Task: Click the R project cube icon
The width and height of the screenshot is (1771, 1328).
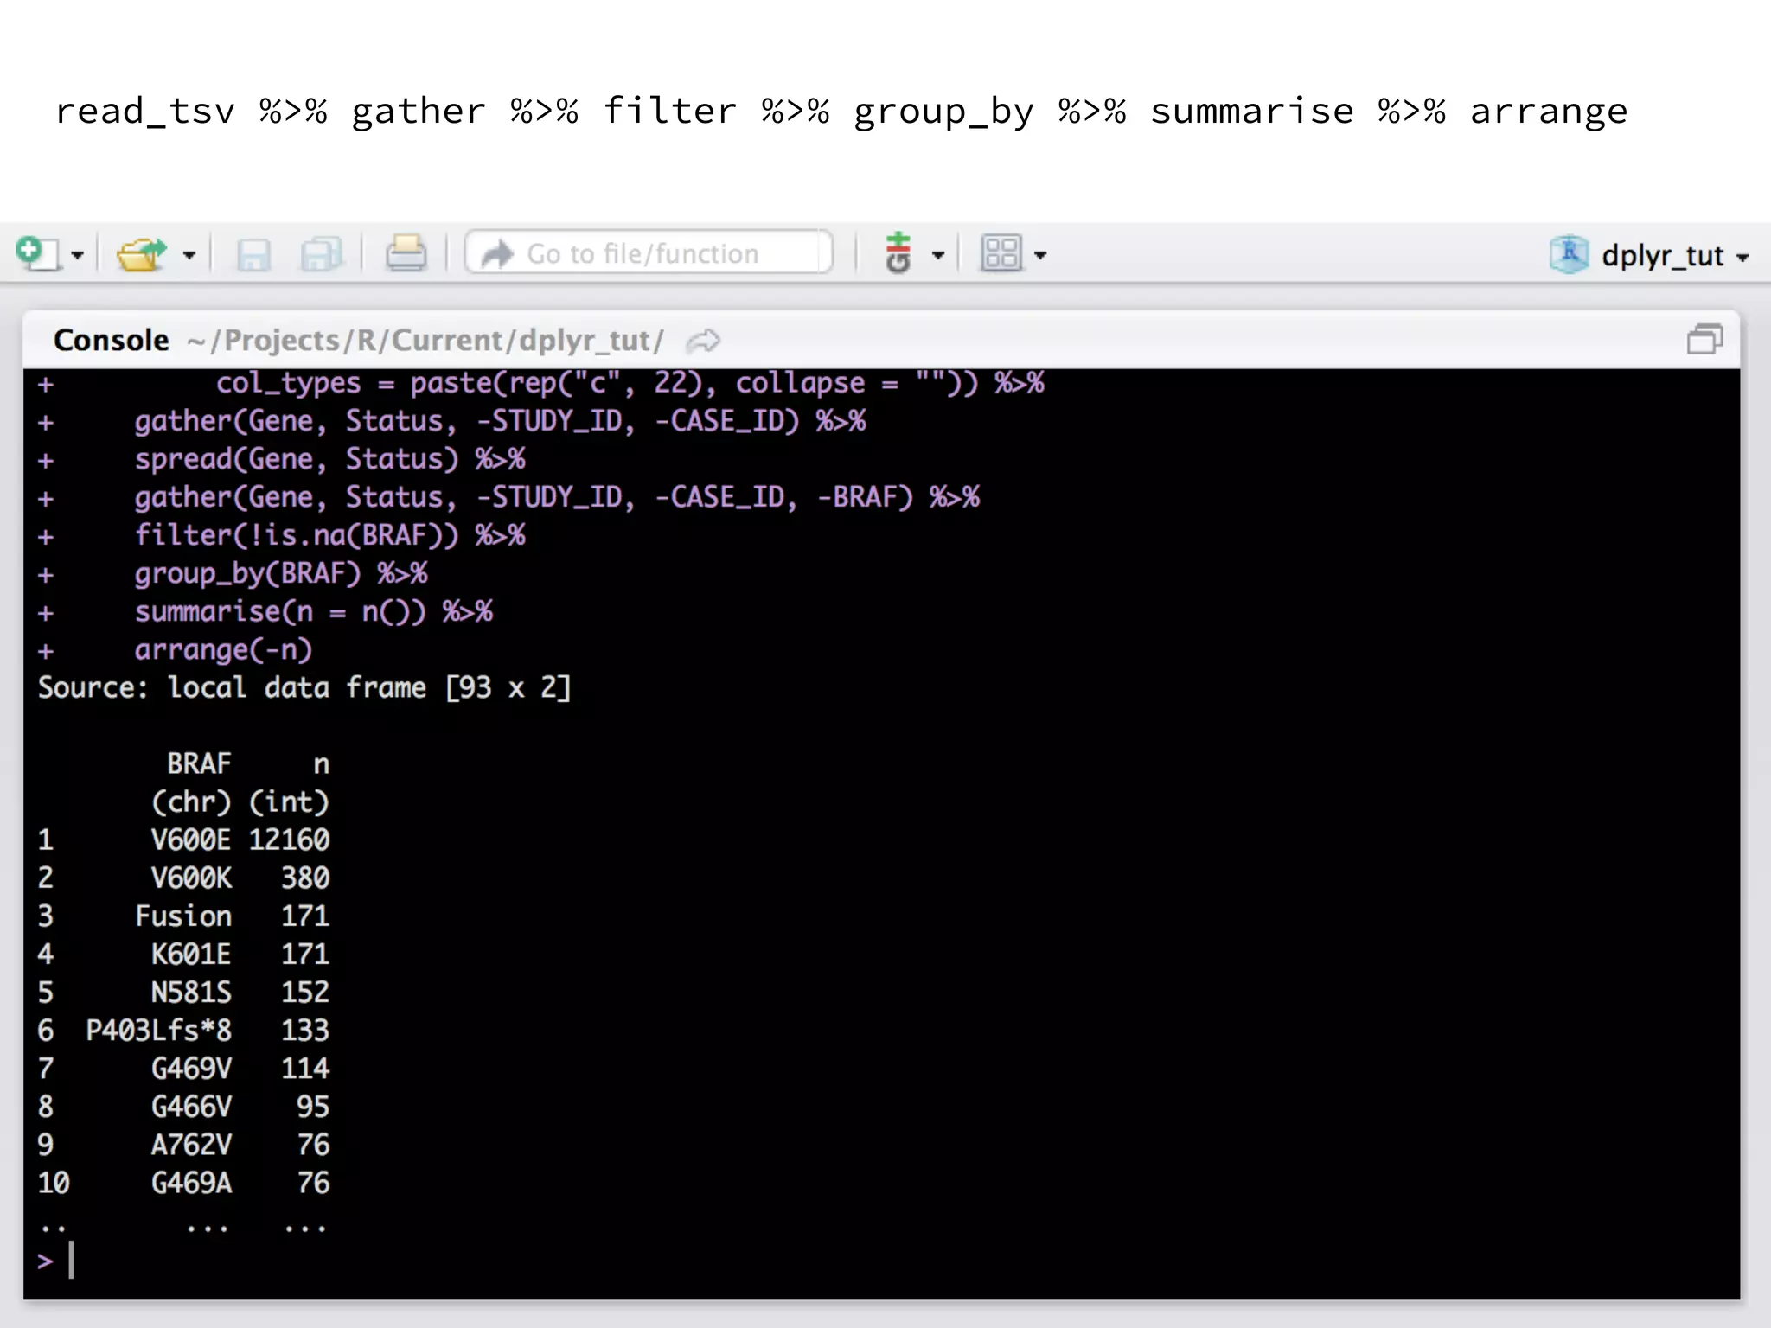Action: click(x=1570, y=254)
